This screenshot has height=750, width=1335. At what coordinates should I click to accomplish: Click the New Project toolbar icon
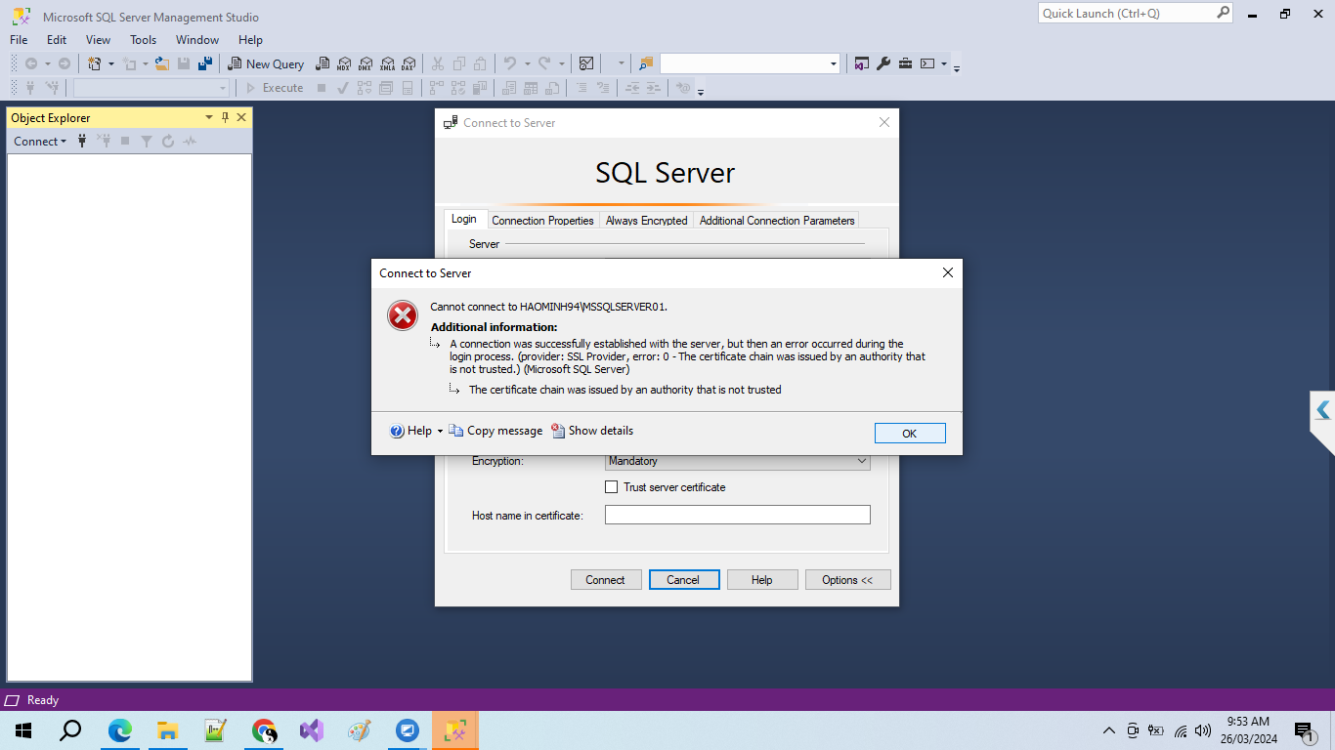click(x=95, y=63)
